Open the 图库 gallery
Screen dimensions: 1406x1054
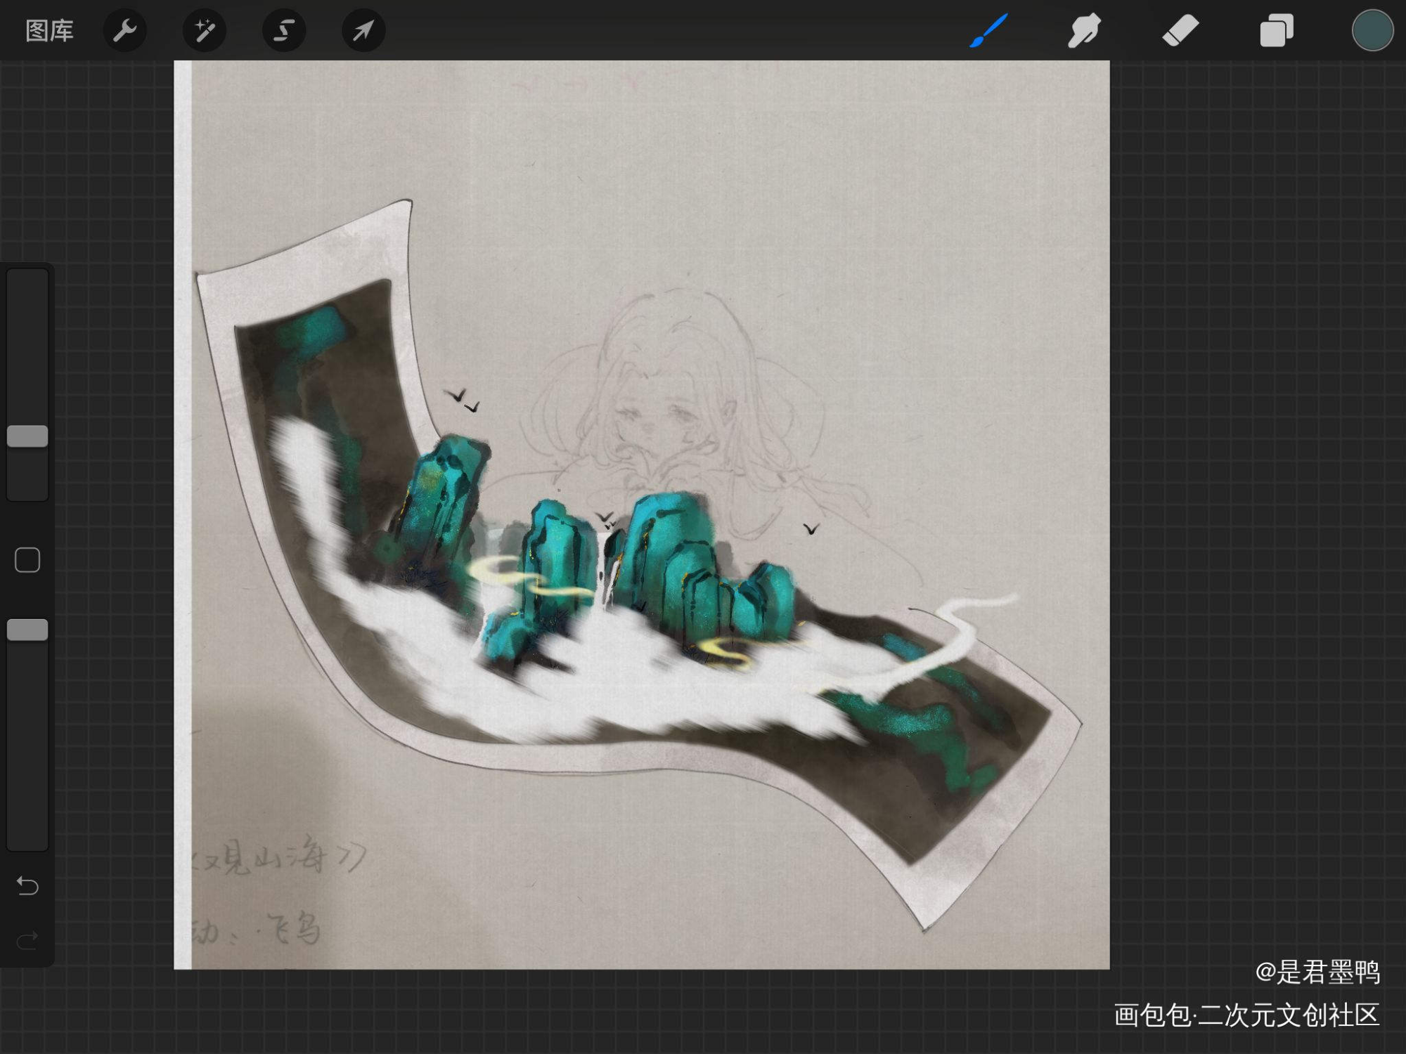click(x=49, y=31)
